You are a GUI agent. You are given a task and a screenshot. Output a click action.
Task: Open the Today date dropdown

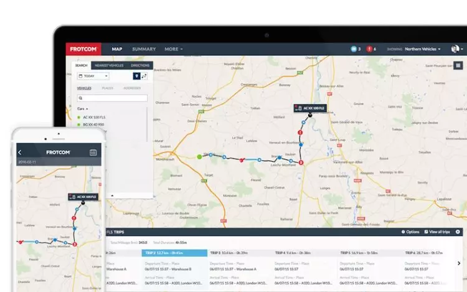93,76
